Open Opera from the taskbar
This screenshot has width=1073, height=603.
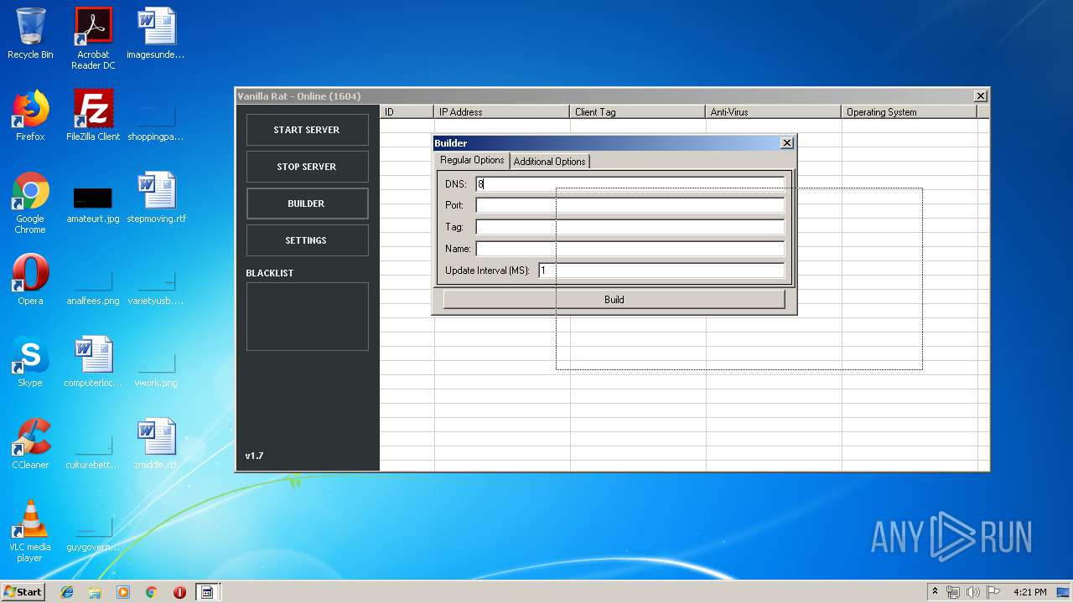tap(179, 592)
